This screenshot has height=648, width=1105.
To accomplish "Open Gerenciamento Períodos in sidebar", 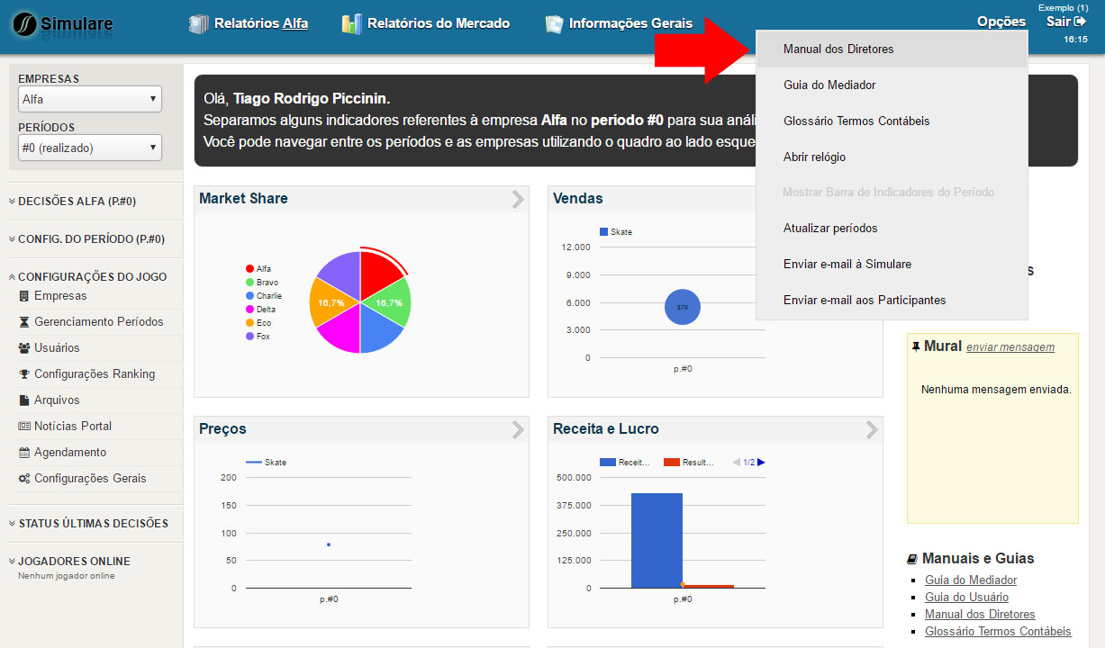I will 99,322.
